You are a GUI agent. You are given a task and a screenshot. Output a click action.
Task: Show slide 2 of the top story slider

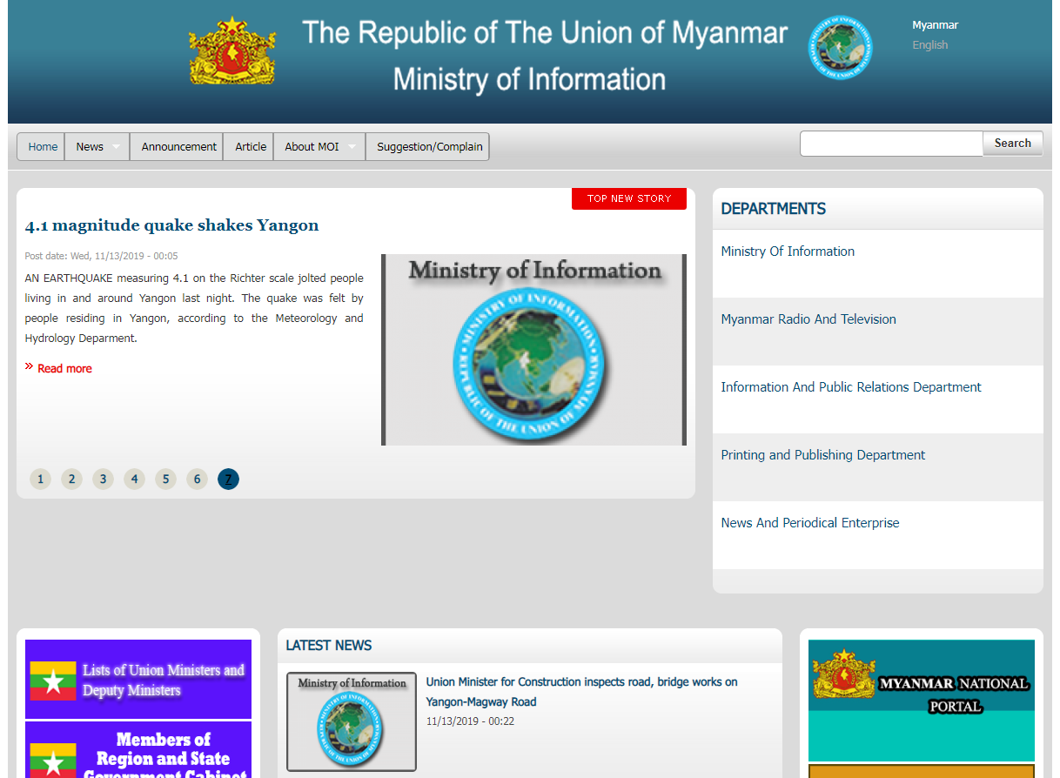tap(71, 480)
